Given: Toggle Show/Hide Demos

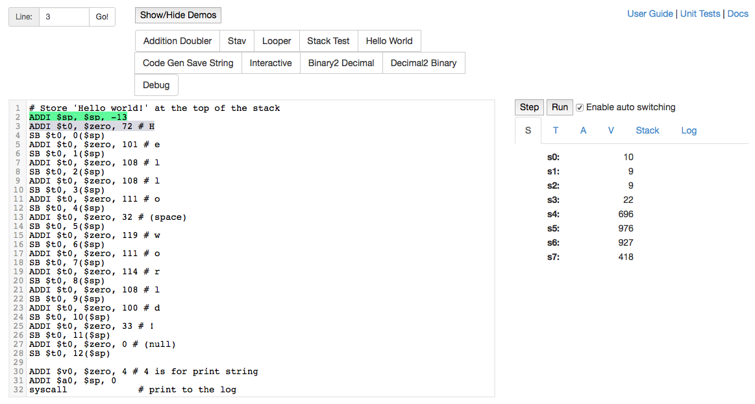Looking at the screenshot, I should coord(178,15).
